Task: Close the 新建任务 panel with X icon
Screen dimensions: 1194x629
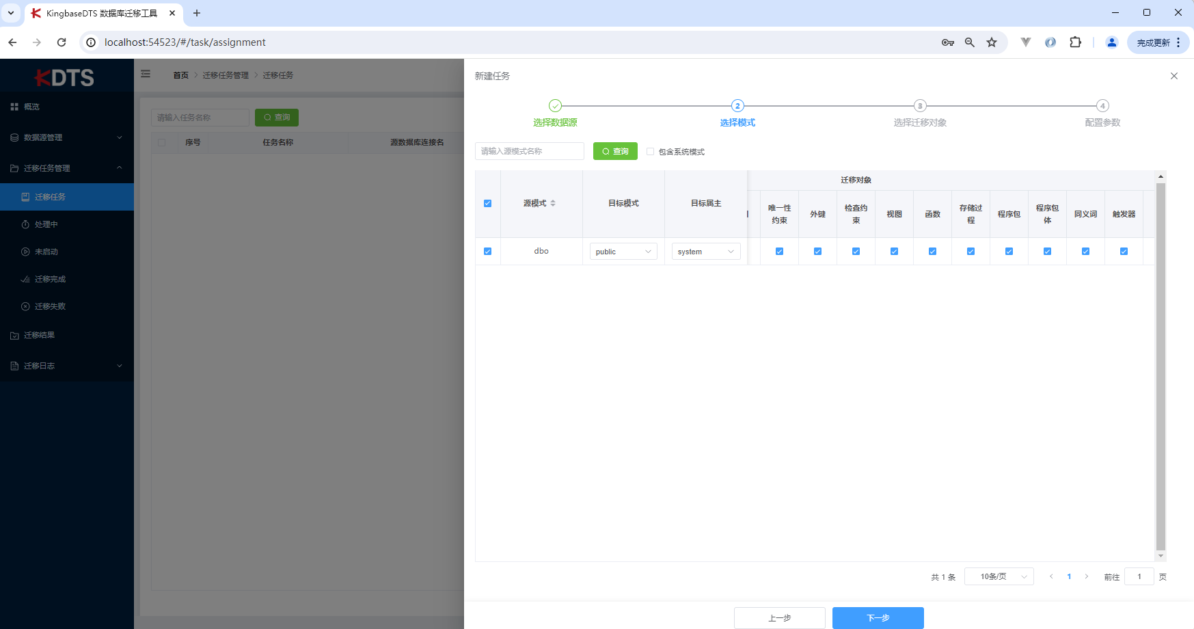Action: point(1173,76)
